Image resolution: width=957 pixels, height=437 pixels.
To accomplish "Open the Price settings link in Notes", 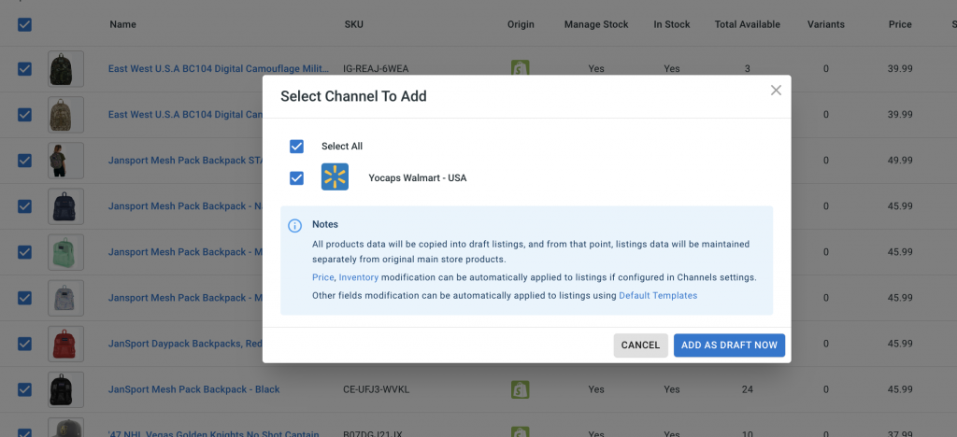I will 322,278.
